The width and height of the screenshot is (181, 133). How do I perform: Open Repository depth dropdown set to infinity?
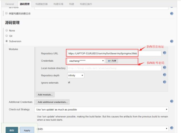pos(76,76)
